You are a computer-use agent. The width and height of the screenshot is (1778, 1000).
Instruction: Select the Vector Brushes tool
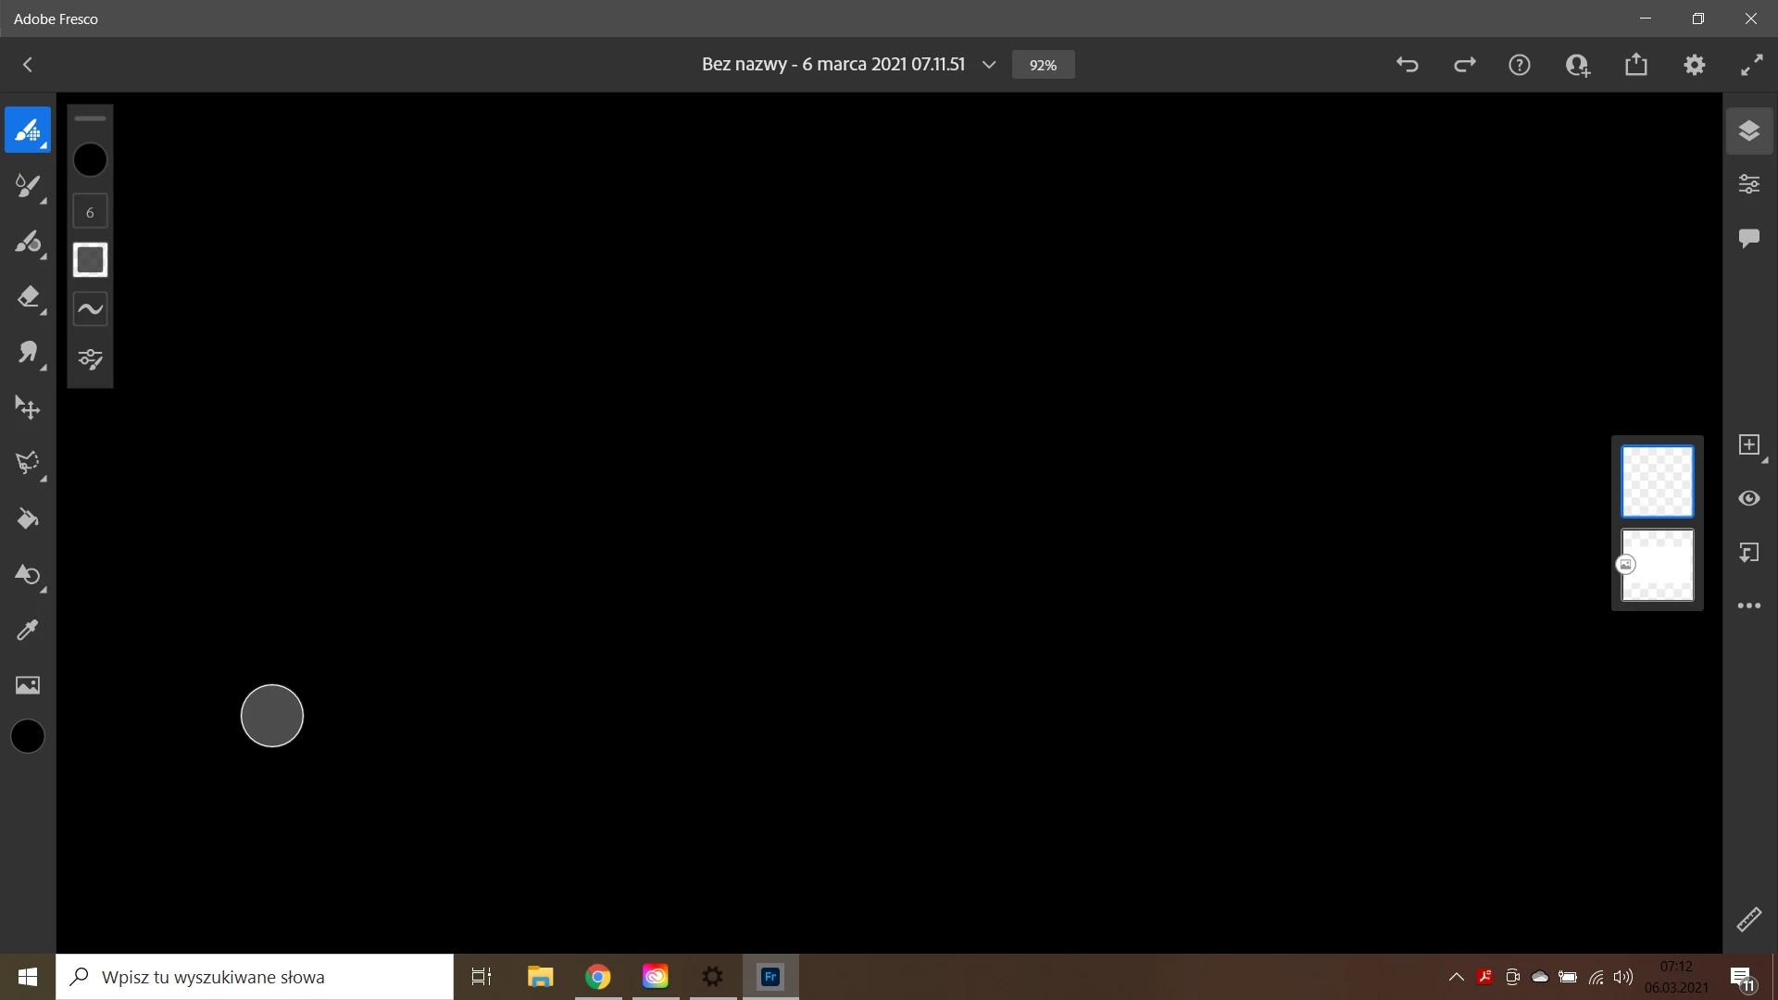click(x=28, y=243)
